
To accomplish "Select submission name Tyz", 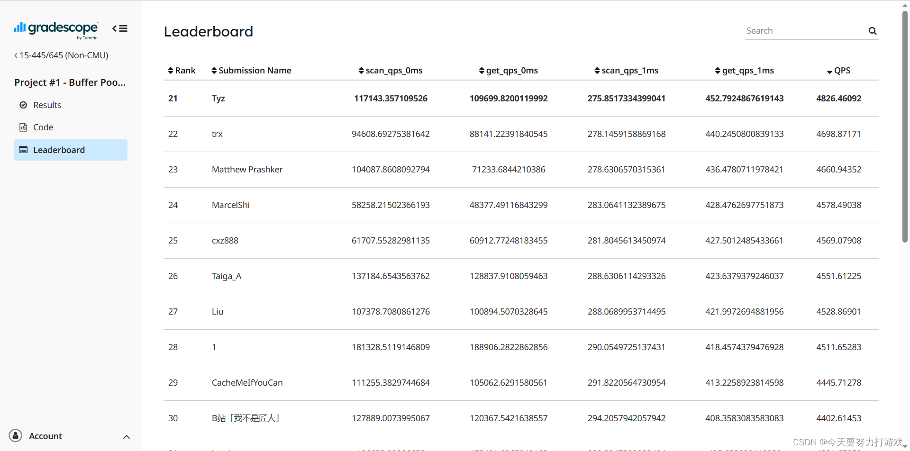I will click(218, 99).
